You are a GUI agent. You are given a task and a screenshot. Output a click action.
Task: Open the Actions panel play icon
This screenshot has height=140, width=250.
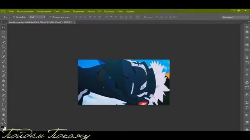pos(247,115)
